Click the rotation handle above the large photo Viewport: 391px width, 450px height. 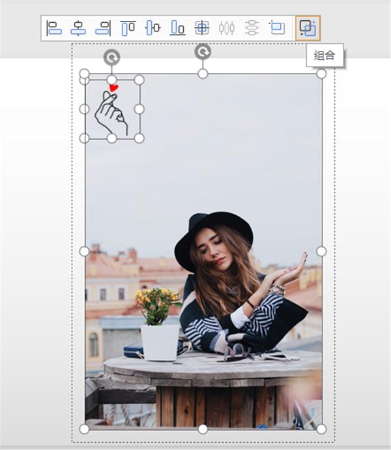[203, 52]
